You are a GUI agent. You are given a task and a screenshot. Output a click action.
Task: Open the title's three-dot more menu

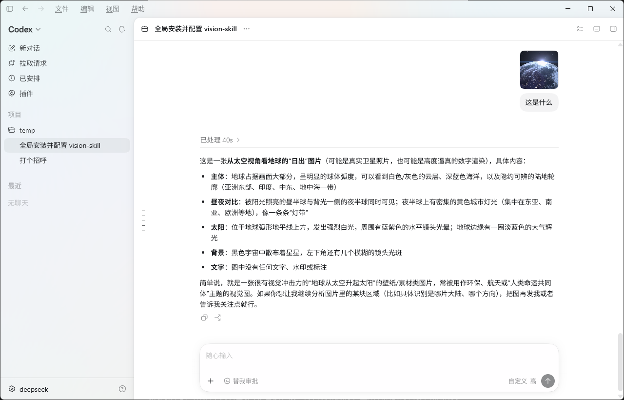[x=247, y=29]
